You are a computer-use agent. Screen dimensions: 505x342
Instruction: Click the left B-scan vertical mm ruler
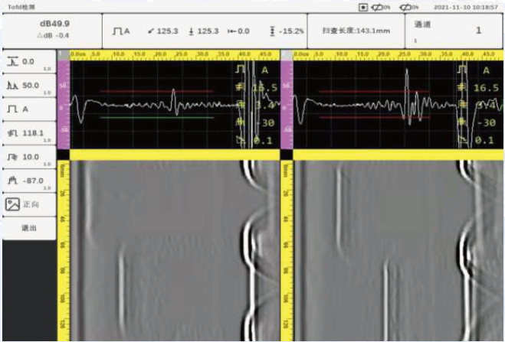tap(63, 251)
